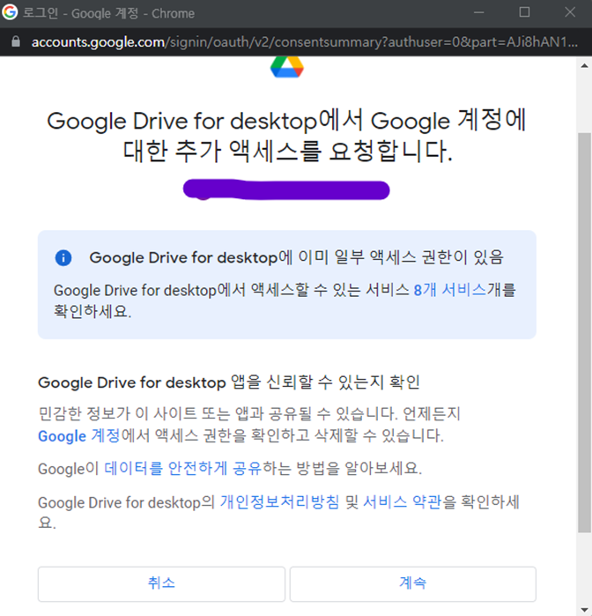
Task: Click the blue info icon
Action: coord(63,258)
